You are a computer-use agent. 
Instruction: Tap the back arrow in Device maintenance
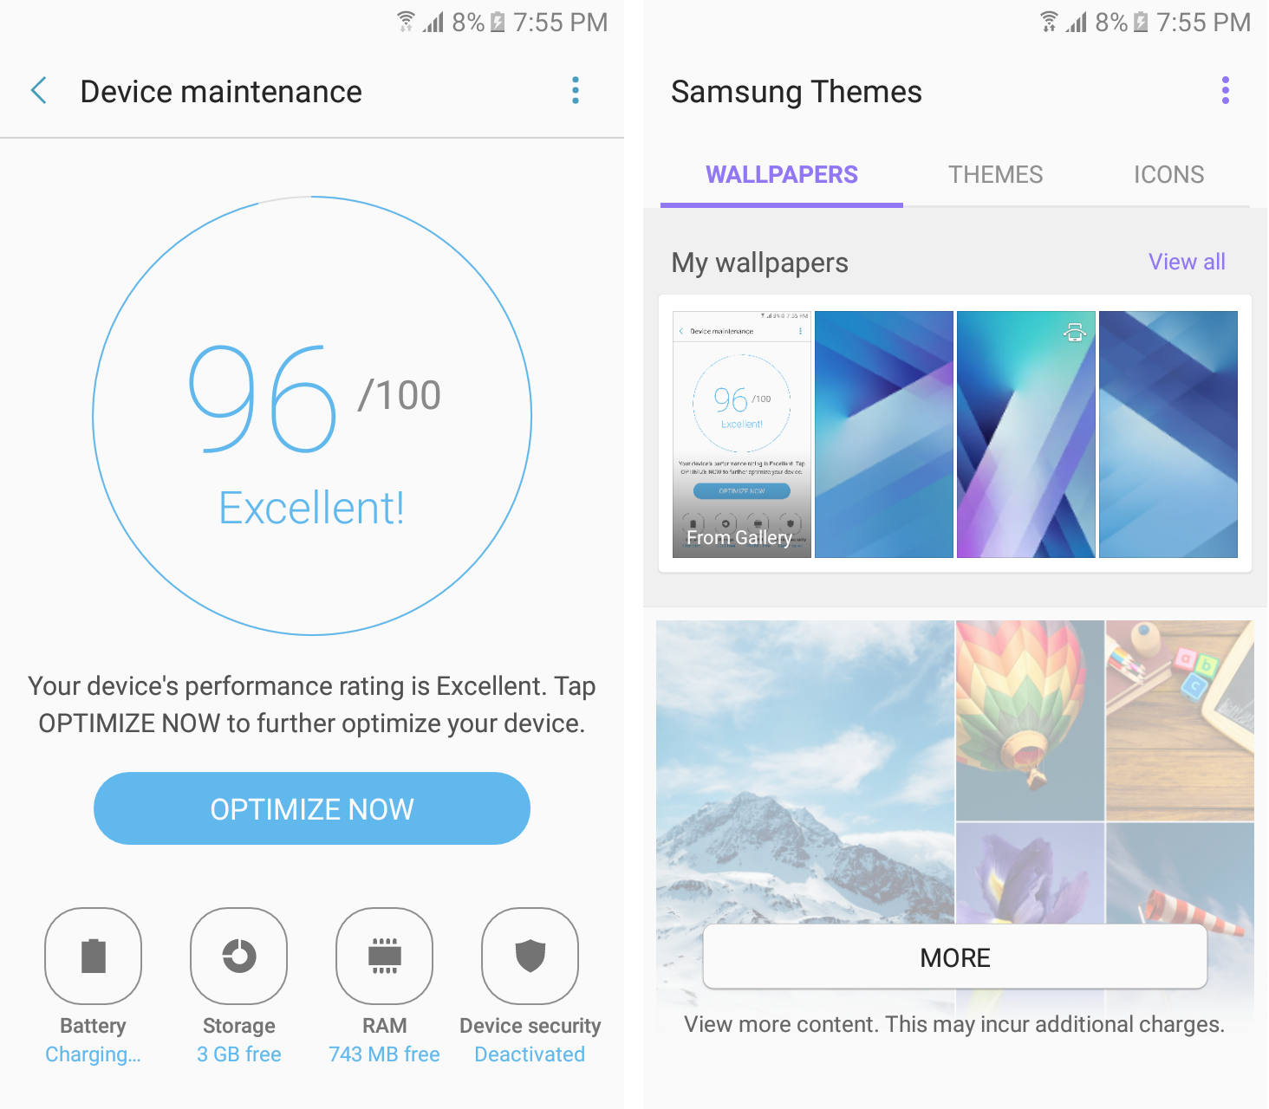click(39, 90)
